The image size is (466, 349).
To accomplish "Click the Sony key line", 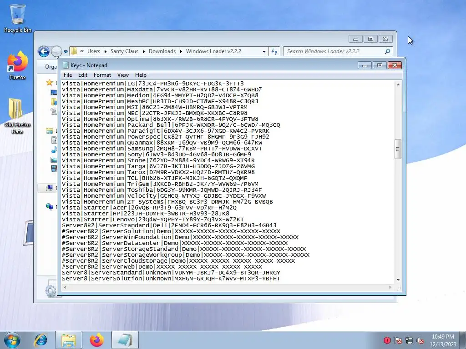I will (x=157, y=155).
